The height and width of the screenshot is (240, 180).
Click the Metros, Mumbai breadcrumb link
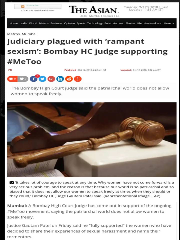click(22, 34)
